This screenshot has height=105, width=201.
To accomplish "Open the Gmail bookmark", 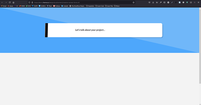I will [x=3, y=6].
